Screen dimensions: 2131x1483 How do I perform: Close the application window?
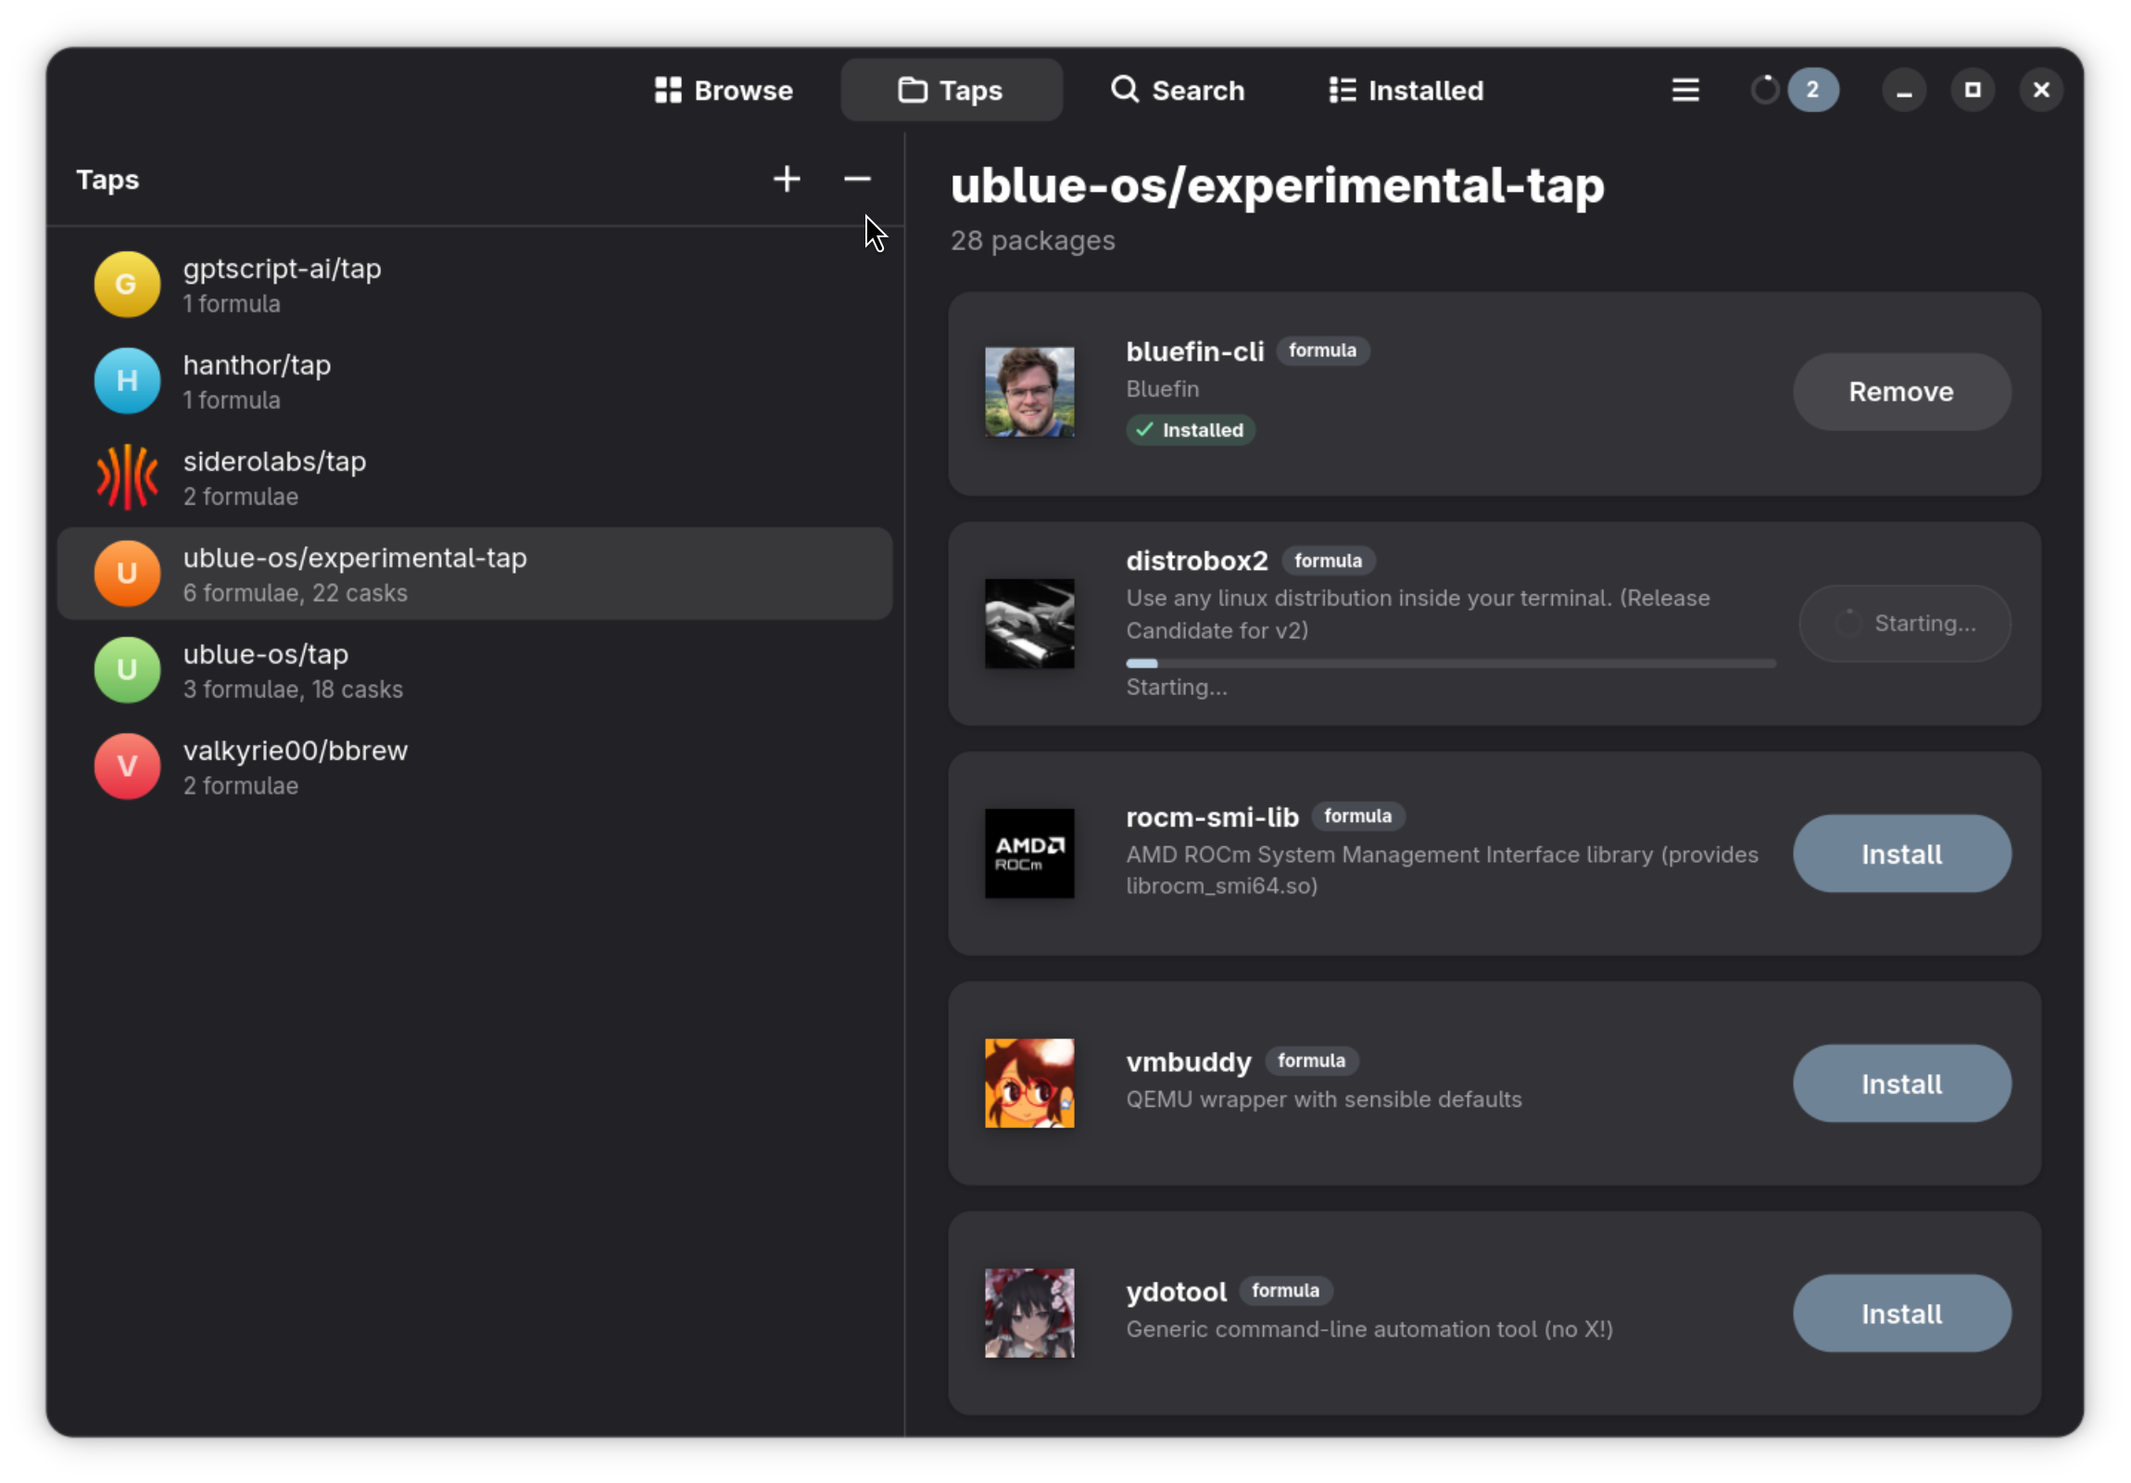2041,90
